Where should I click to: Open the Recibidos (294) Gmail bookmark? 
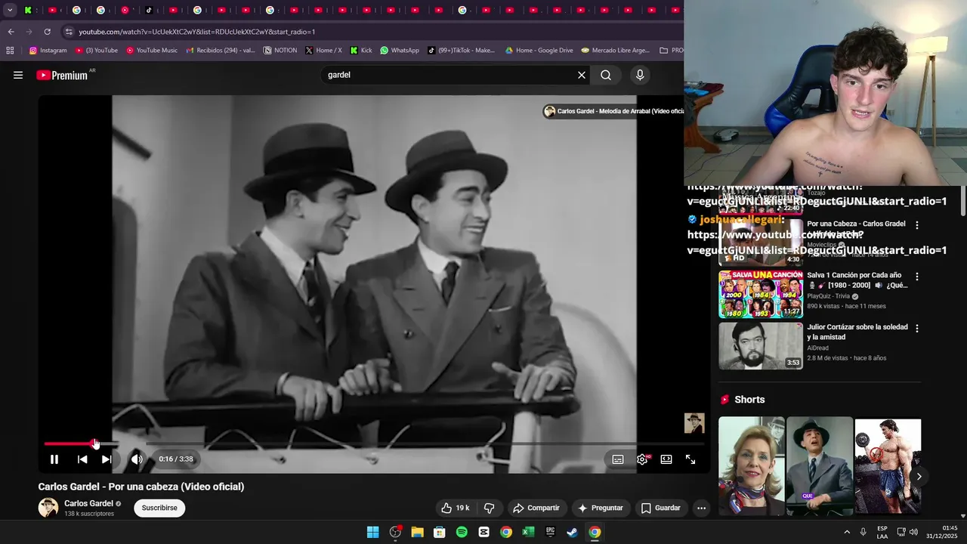coord(221,51)
